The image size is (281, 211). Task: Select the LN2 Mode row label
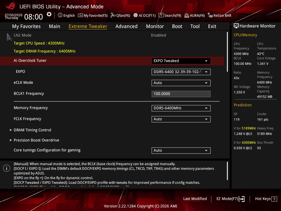[x=23, y=35]
